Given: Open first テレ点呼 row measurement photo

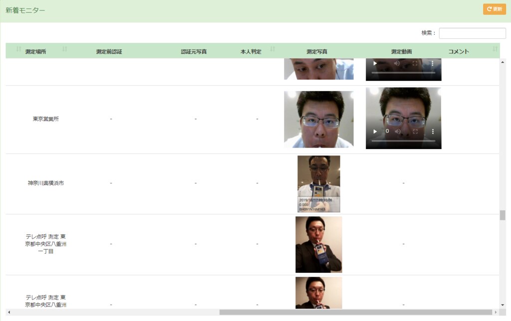Looking at the screenshot, I should (x=318, y=244).
